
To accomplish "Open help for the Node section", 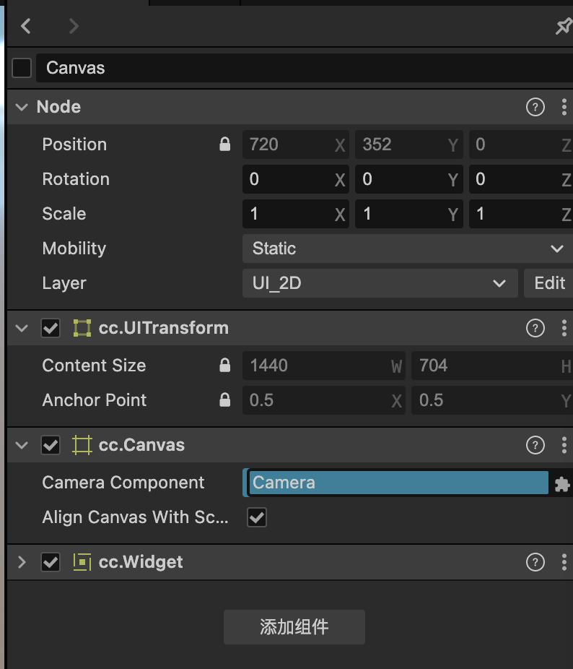I will pos(535,108).
